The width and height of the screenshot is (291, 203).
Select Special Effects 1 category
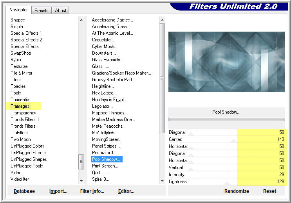[26, 33]
